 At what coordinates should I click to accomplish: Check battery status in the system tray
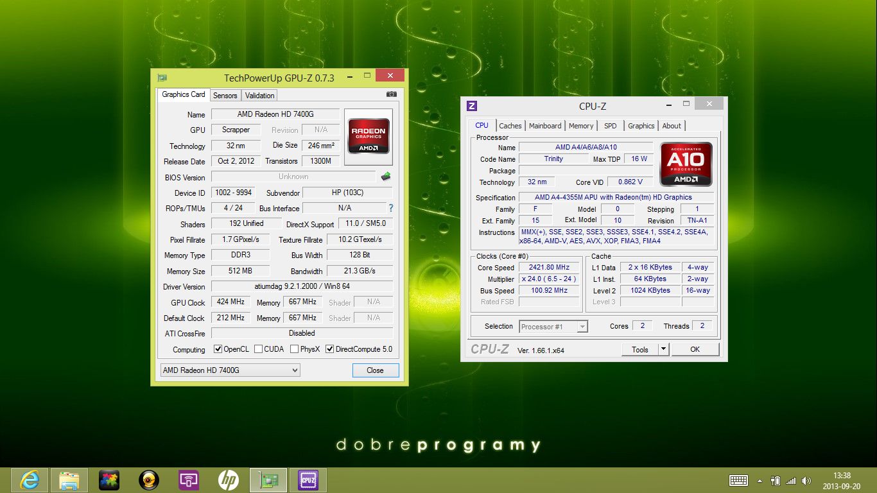click(776, 480)
